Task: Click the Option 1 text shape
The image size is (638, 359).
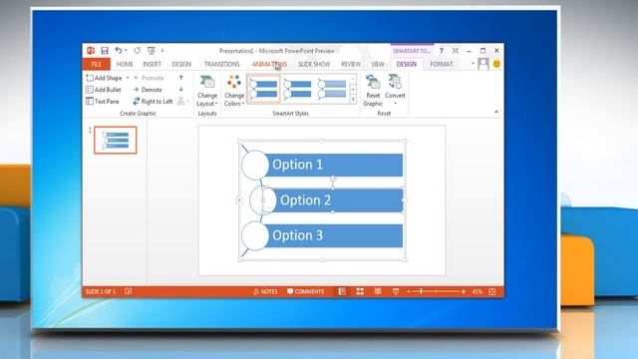Action: [334, 165]
